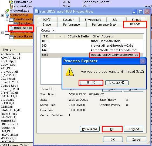Click the AYAgent.aye process icon

pos(7,11)
